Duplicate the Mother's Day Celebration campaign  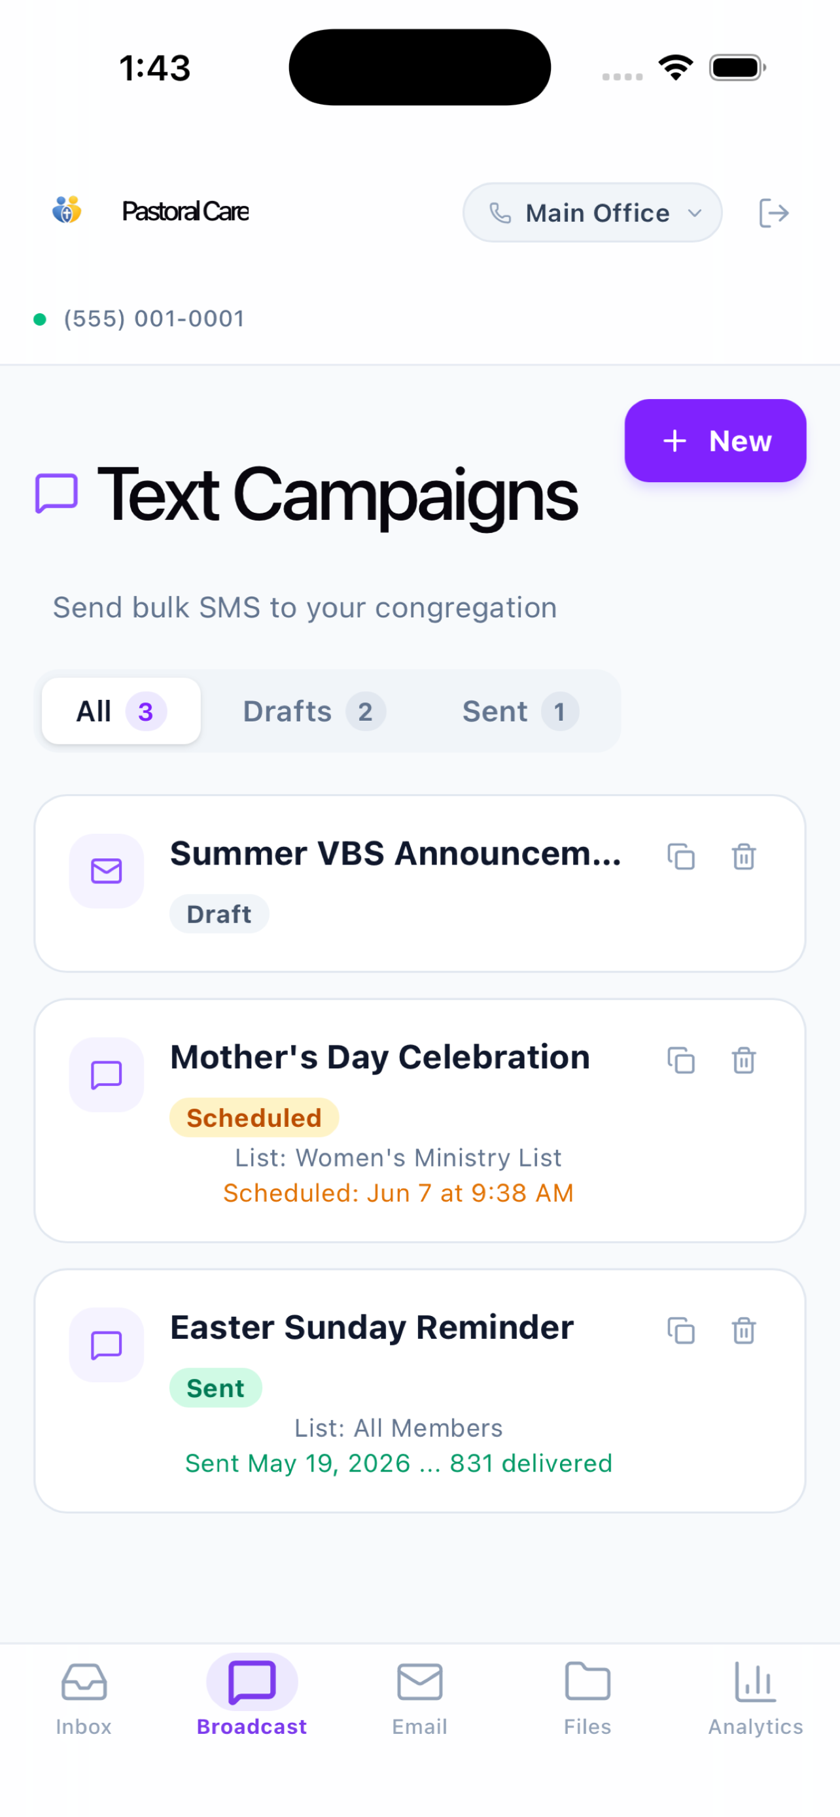[680, 1060]
